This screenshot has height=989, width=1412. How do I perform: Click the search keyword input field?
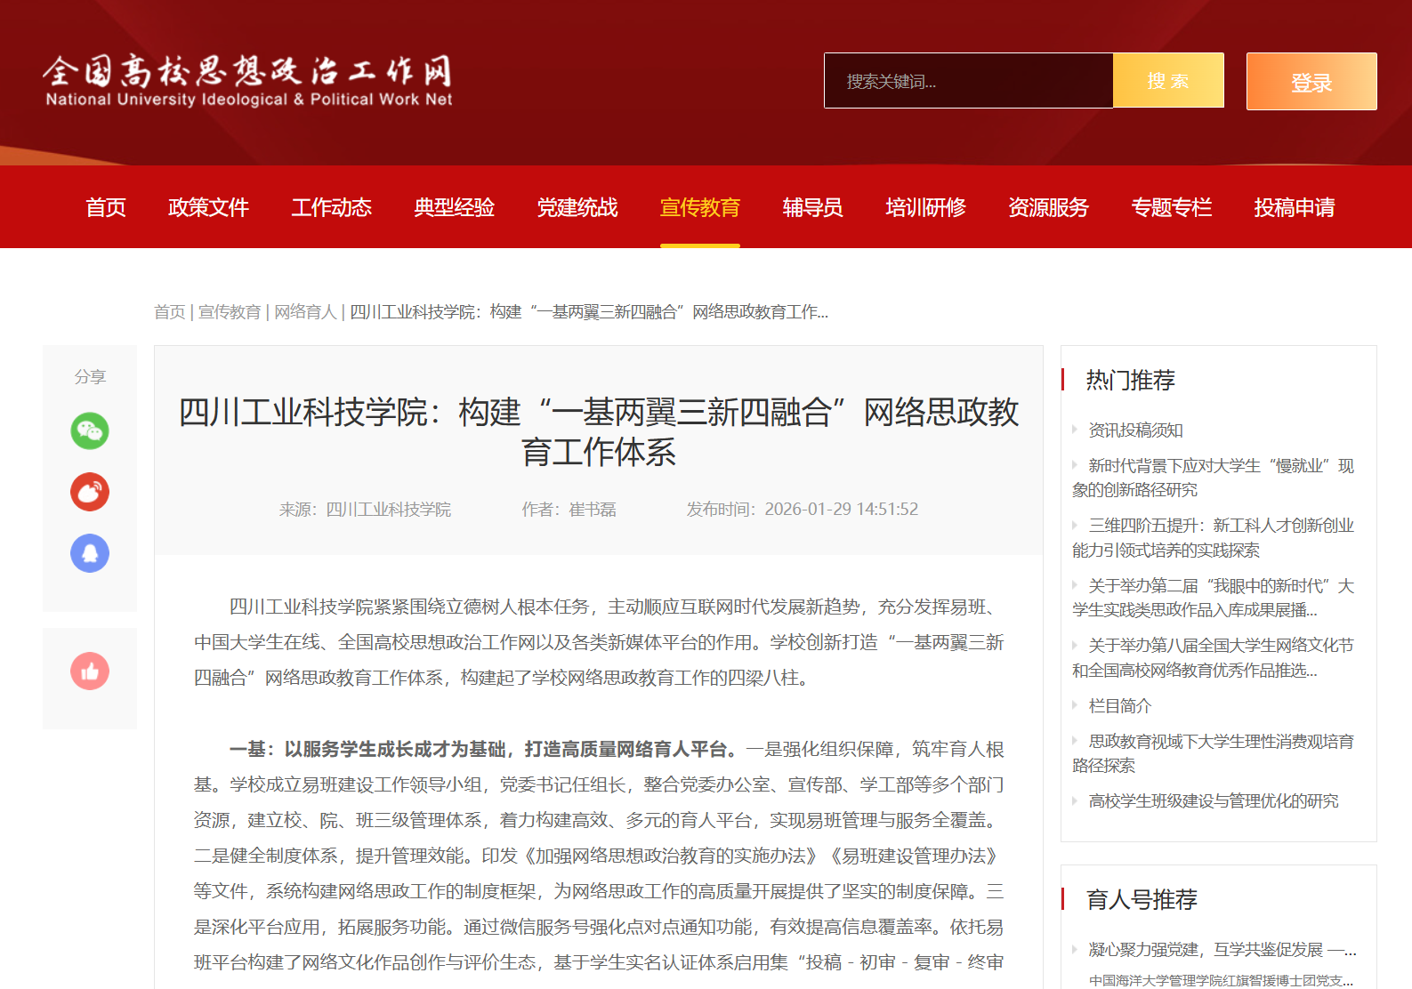point(968,81)
